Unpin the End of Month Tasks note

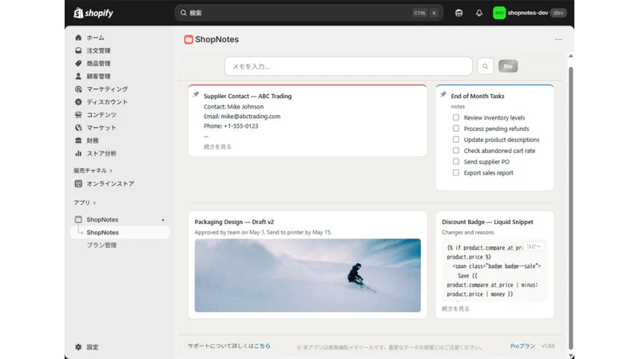[x=443, y=94]
